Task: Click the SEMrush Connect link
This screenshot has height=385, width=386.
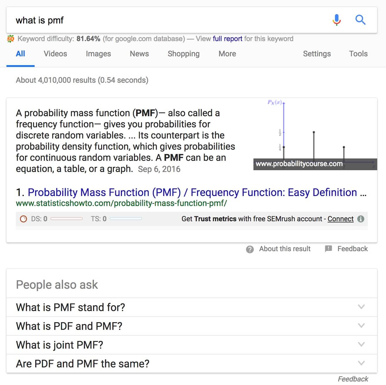Action: (x=341, y=219)
